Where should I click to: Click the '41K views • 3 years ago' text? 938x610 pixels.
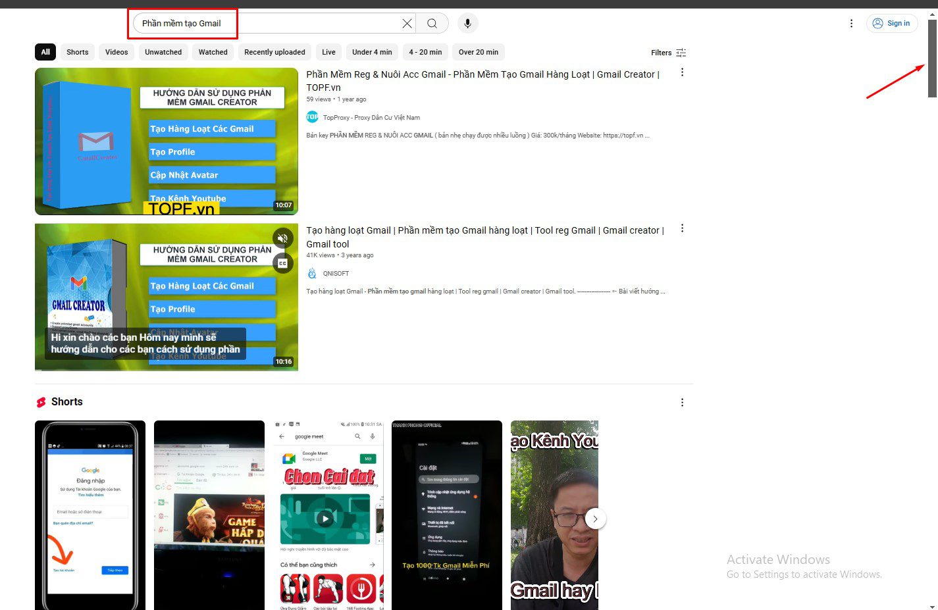(340, 255)
